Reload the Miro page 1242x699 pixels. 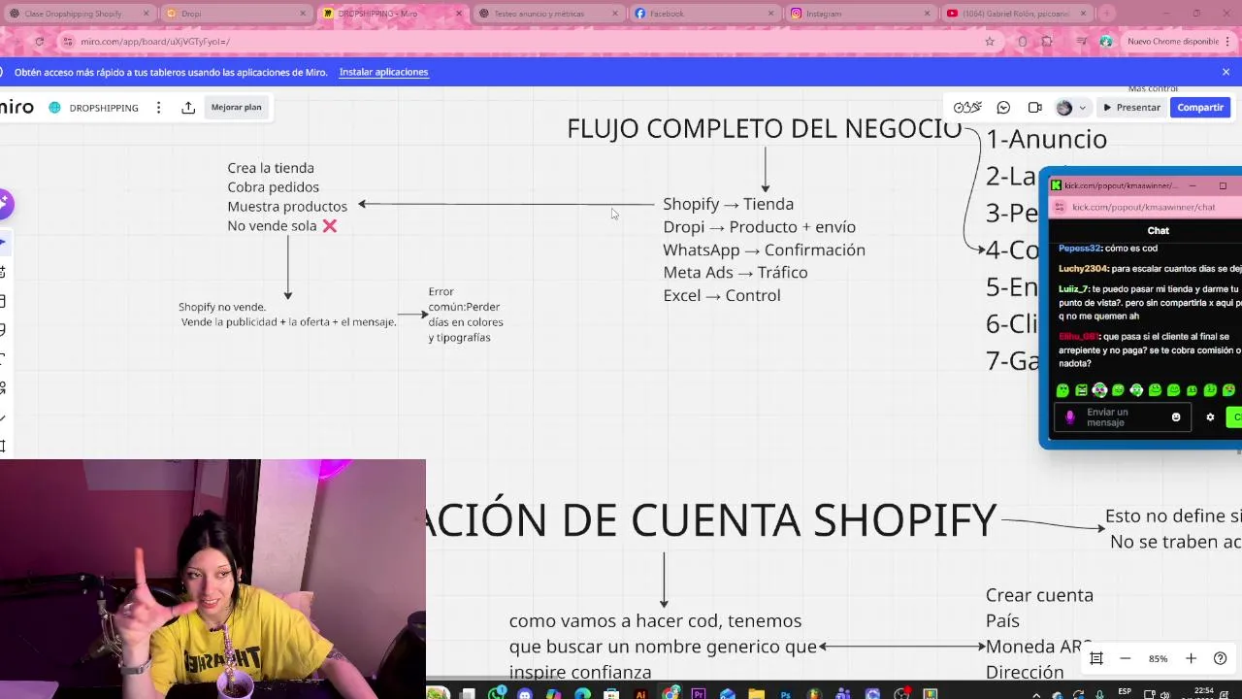[x=39, y=42]
